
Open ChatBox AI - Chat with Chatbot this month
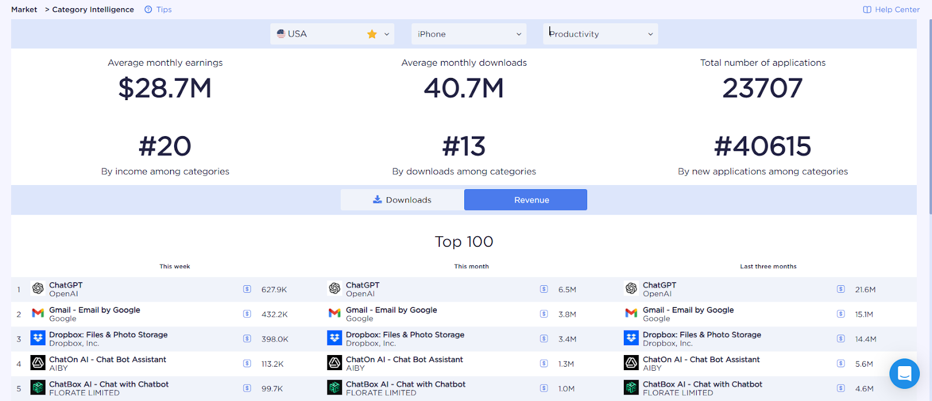tap(405, 384)
